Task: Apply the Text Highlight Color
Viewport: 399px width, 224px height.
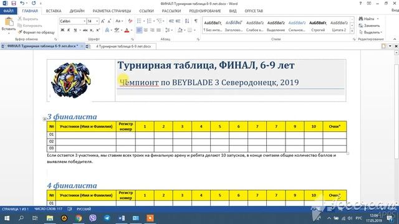Action: coord(117,30)
